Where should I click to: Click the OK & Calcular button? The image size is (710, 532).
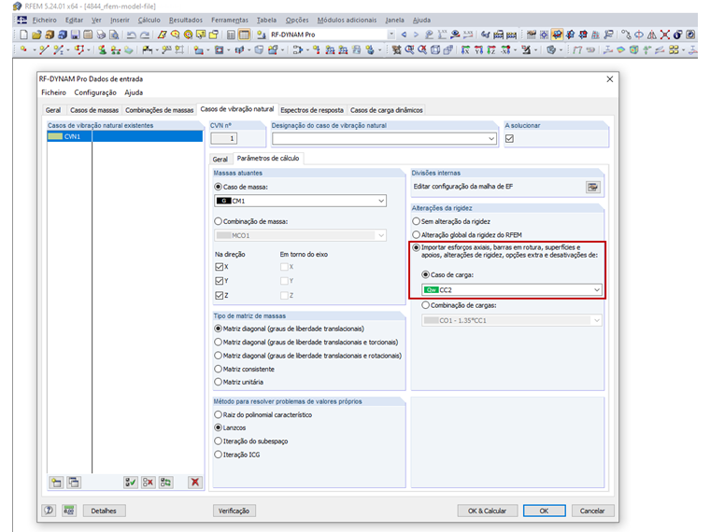[x=488, y=511]
